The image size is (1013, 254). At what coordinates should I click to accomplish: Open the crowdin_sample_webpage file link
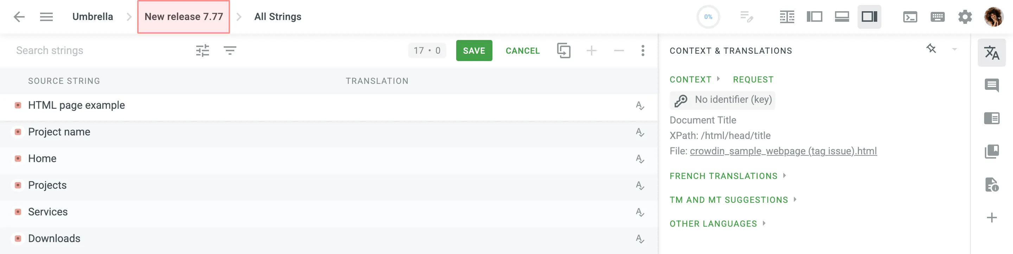pos(783,151)
